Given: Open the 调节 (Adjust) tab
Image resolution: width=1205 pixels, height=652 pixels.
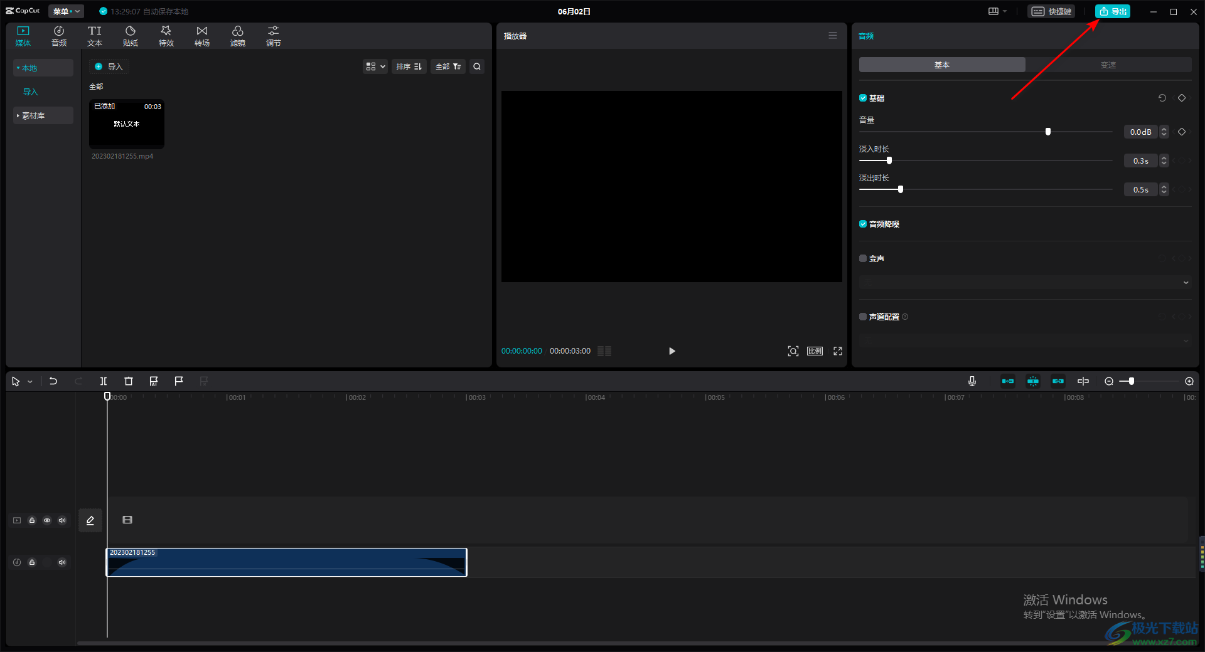Looking at the screenshot, I should tap(274, 36).
